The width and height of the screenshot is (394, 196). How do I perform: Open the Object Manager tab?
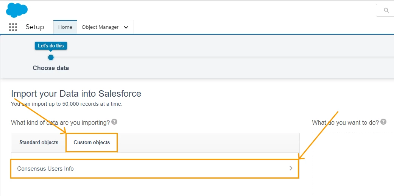tap(100, 27)
